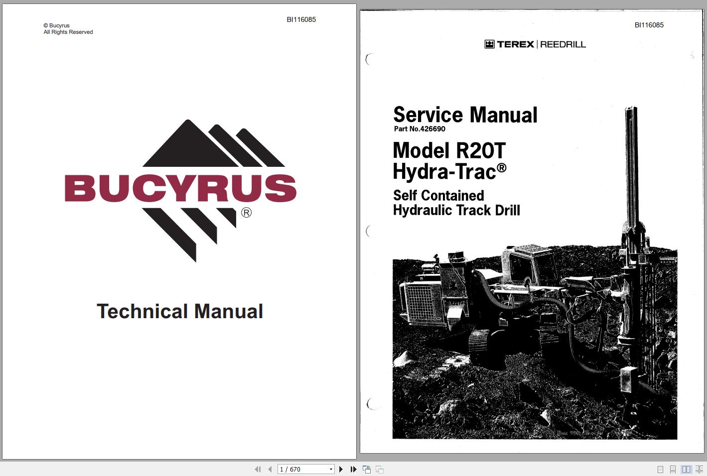Image resolution: width=707 pixels, height=476 pixels.
Task: Open the page number dropdown arrow
Action: coord(331,469)
